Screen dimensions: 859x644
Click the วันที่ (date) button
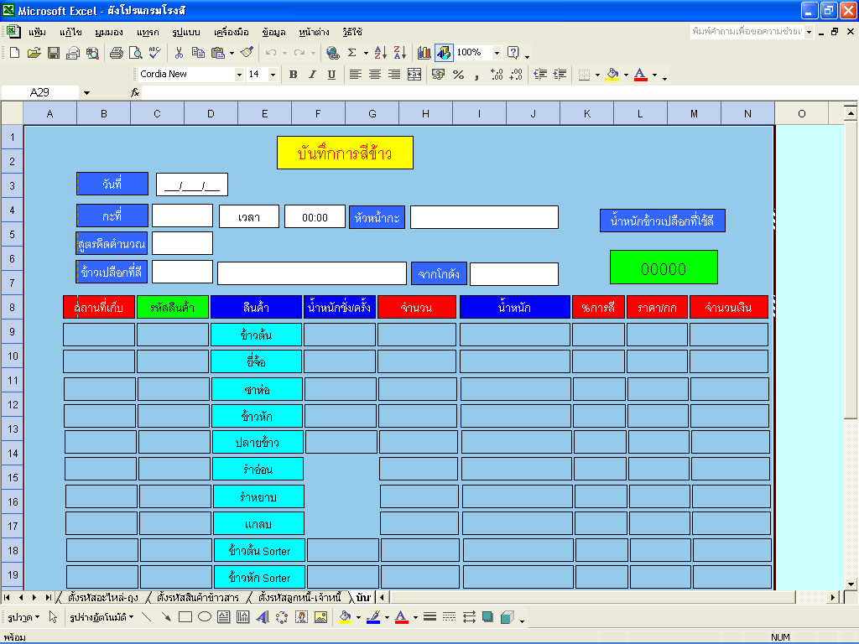click(x=112, y=184)
